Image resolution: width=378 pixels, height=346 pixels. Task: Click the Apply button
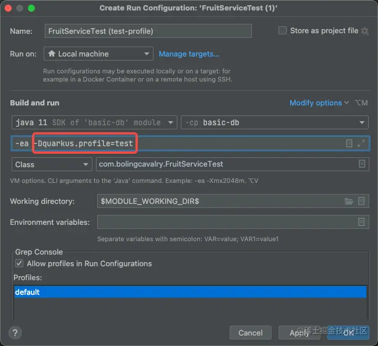(299, 333)
